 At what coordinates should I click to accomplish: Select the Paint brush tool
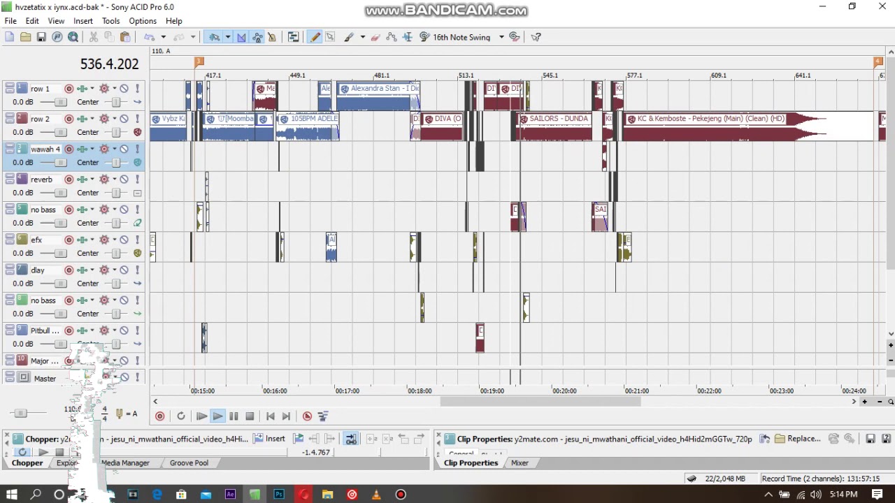point(350,37)
